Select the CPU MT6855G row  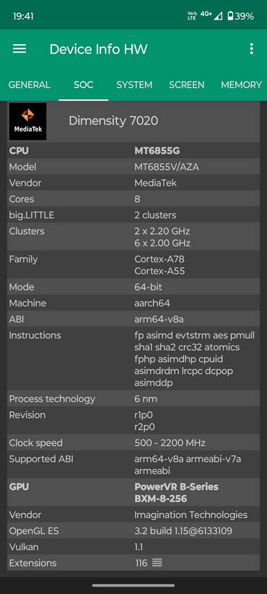point(133,151)
